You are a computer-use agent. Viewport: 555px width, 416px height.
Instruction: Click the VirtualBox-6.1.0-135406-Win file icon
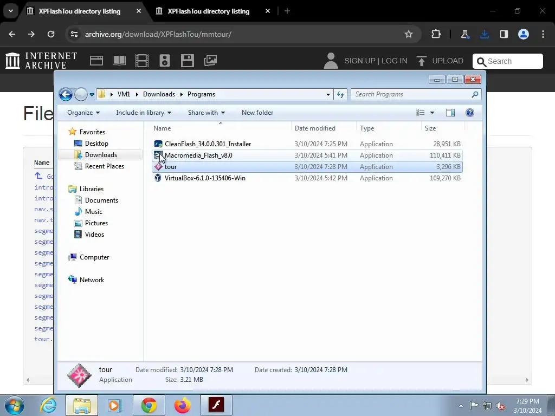[158, 178]
